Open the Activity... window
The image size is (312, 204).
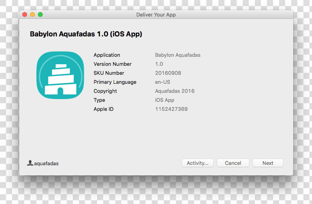pyautogui.click(x=198, y=163)
